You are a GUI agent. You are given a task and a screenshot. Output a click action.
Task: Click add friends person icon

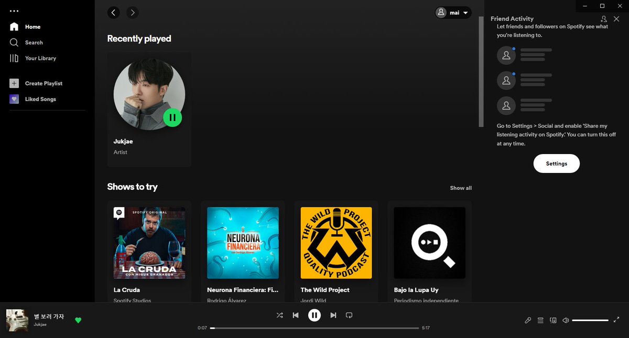pos(604,19)
